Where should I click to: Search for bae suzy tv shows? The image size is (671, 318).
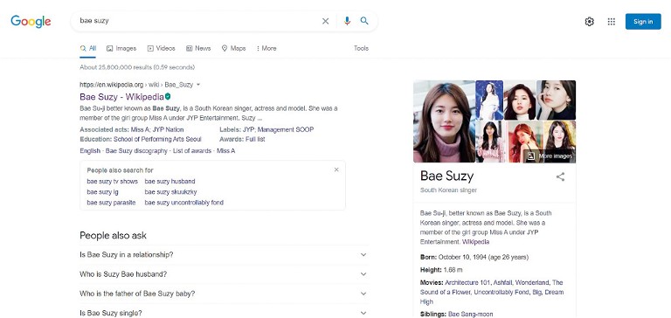click(112, 182)
